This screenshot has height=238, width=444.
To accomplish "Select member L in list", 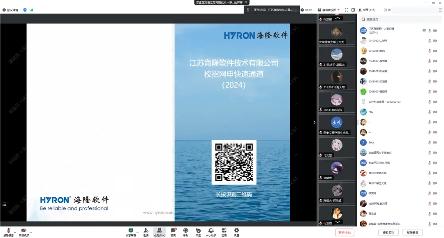I will (x=400, y=122).
